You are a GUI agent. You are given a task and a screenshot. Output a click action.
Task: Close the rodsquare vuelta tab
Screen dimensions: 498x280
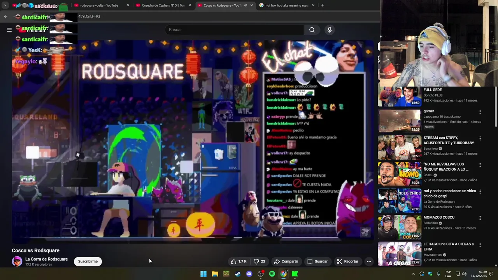(128, 5)
